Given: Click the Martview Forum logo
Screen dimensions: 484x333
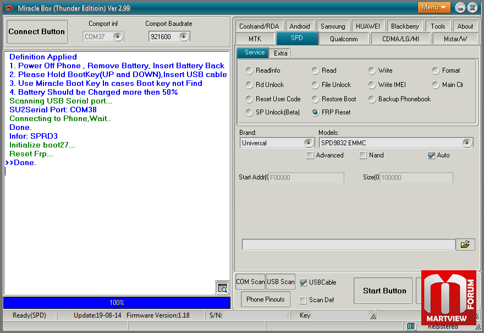Looking at the screenshot, I should click(448, 297).
